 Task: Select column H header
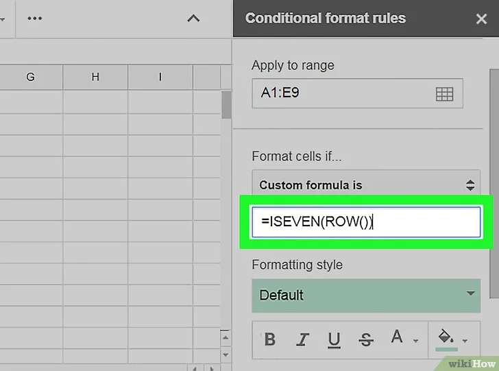95,77
